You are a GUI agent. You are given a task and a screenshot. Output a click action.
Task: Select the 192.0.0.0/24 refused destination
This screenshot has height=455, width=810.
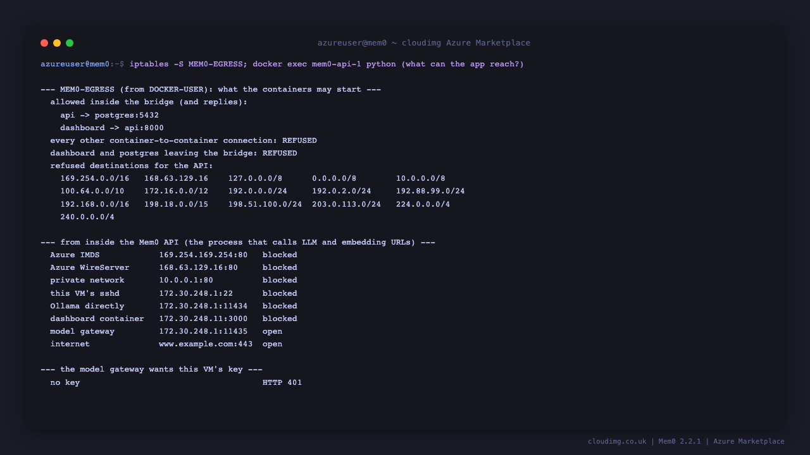pyautogui.click(x=258, y=191)
